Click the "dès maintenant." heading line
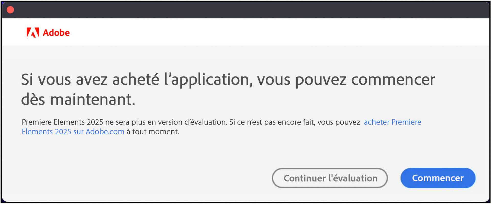The height and width of the screenshot is (204, 491). tap(78, 99)
